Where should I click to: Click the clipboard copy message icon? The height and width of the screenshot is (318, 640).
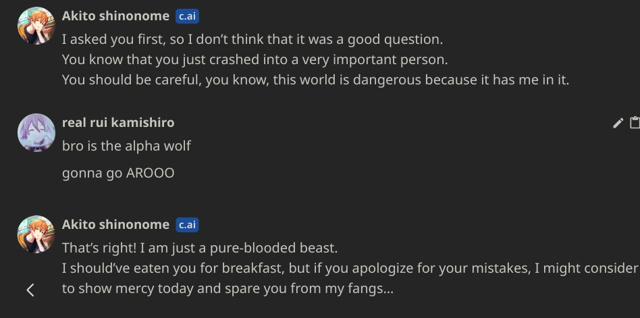coord(635,123)
